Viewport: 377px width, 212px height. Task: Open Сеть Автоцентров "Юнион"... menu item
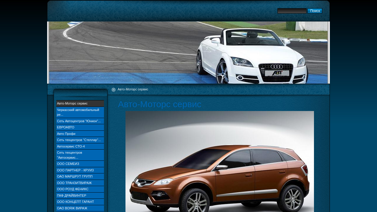point(80,121)
